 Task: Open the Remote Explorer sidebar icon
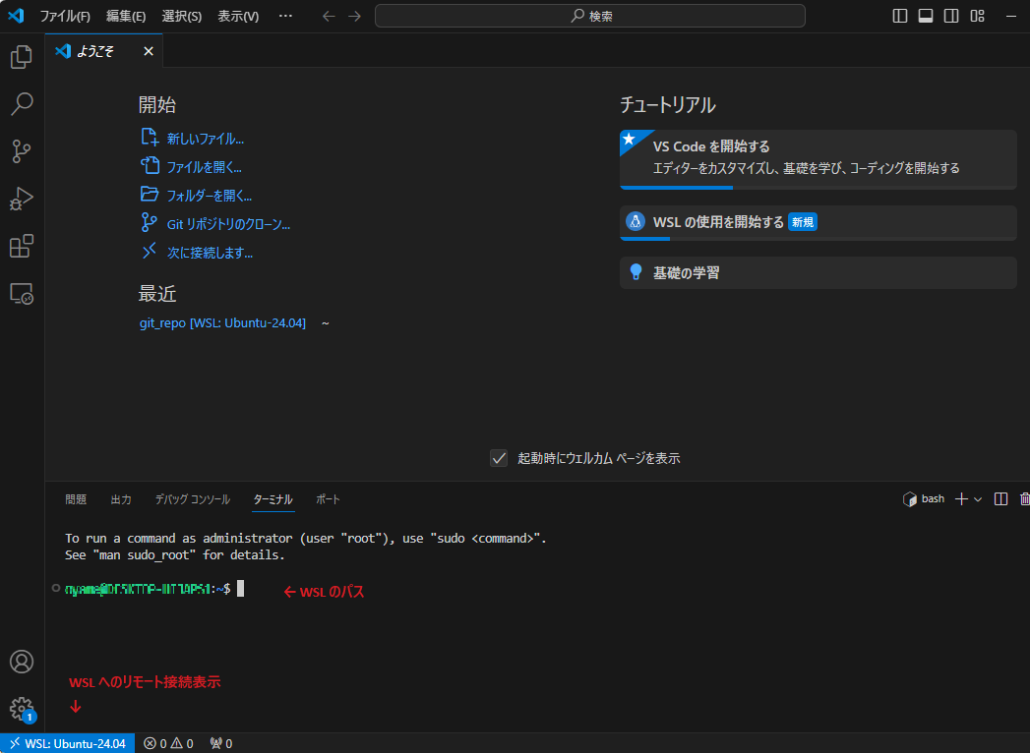22,293
